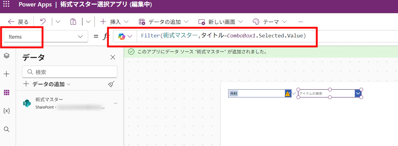Open the 新しい画面 menu
The image size is (398, 146).
220,22
